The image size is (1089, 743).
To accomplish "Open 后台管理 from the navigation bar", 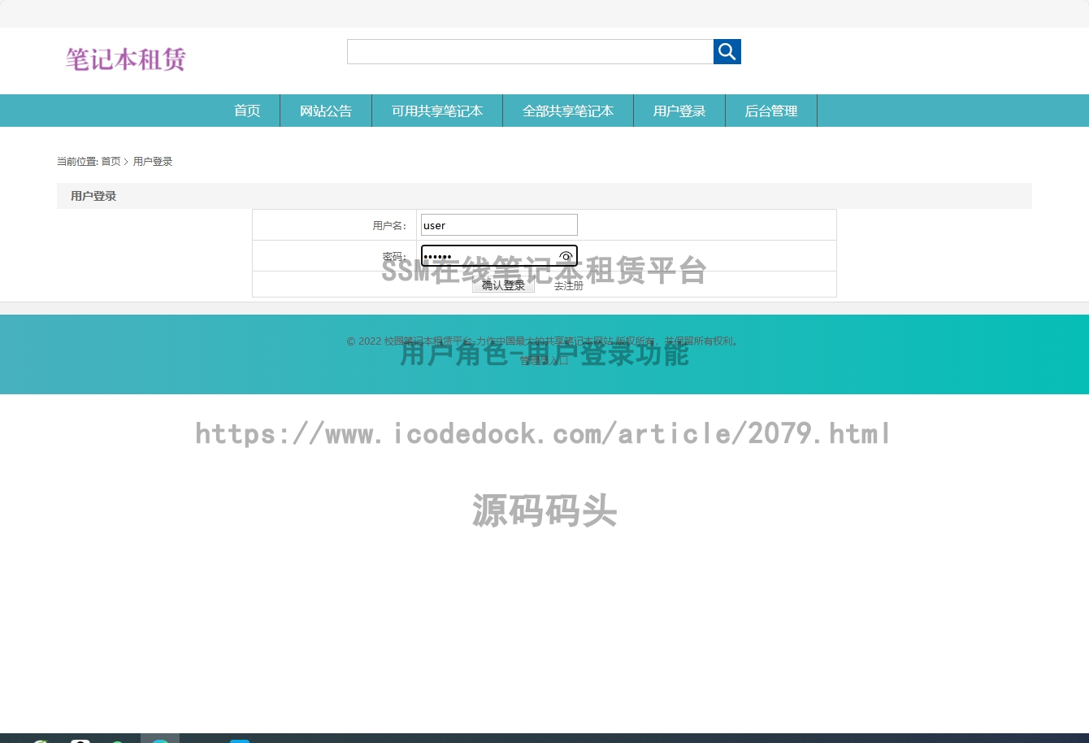I will [x=771, y=111].
